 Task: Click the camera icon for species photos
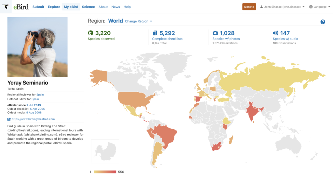click(x=215, y=33)
